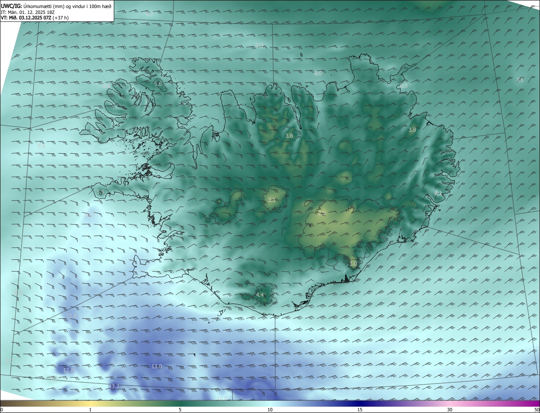Viewport: 540px width, 413px height.
Task: Click the "IT: Mán. 01. 12. 2025 18Z" line
Action: point(28,12)
